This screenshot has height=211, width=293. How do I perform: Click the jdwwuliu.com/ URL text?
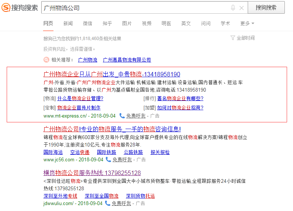(58, 203)
